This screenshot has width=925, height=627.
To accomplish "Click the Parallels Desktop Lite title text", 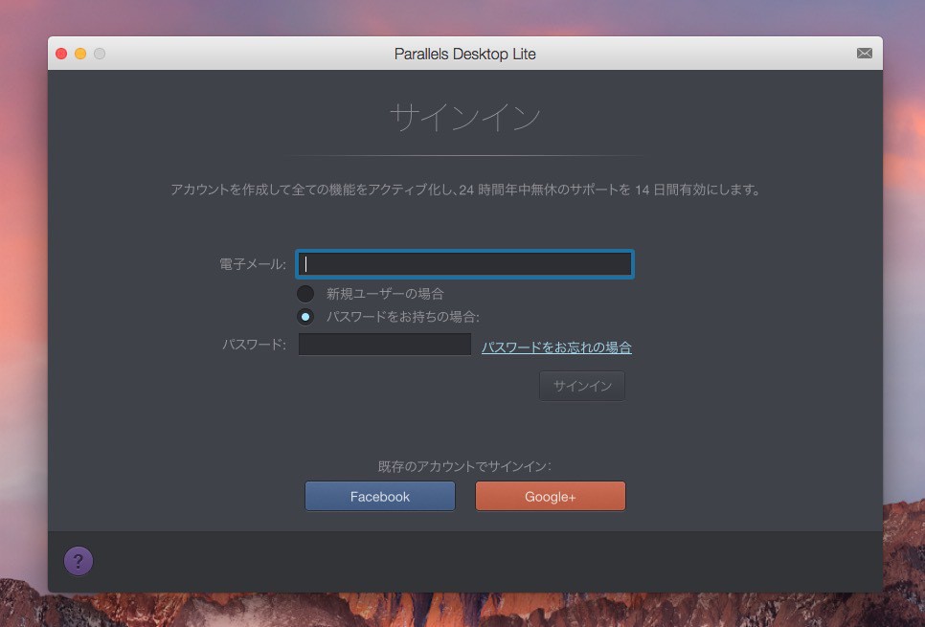I will [464, 54].
